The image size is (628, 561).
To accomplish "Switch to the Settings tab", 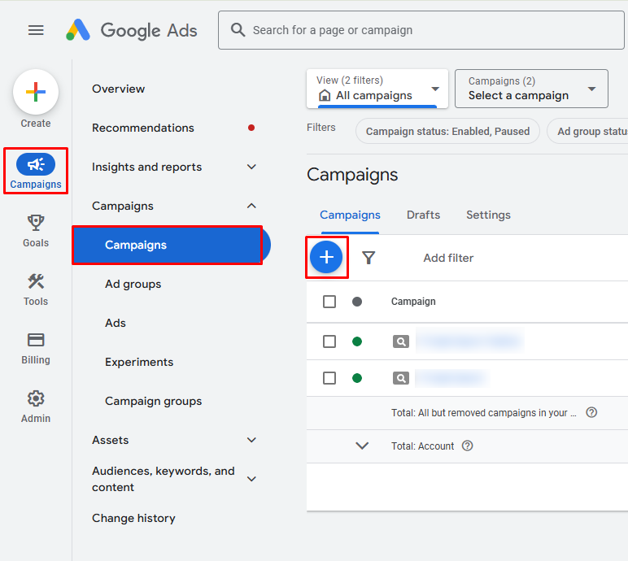I will (488, 215).
